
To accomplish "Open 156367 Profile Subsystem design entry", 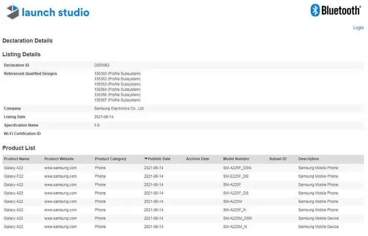I will pos(117,100).
